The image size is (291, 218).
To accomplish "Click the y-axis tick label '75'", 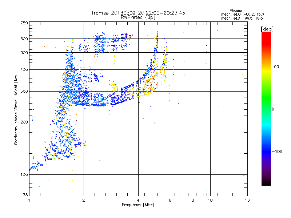I will (x=25, y=195).
